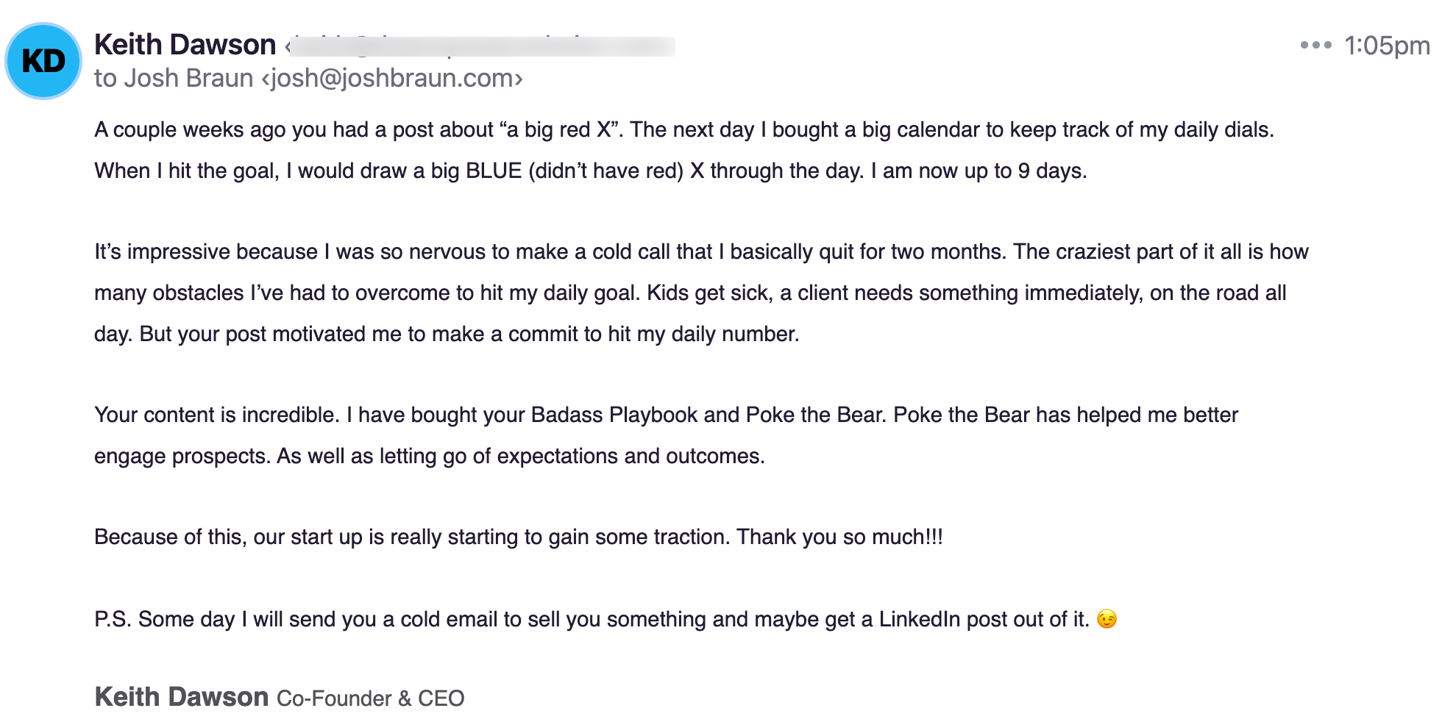Click sender name Keith Dawson in header
Image resolution: width=1442 pixels, height=722 pixels.
tap(185, 45)
